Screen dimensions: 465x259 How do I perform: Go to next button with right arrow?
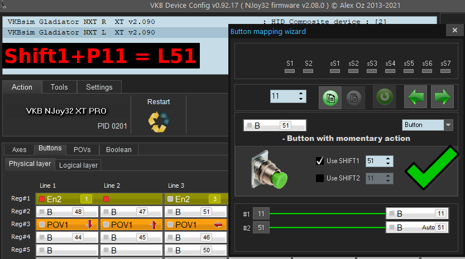(442, 97)
